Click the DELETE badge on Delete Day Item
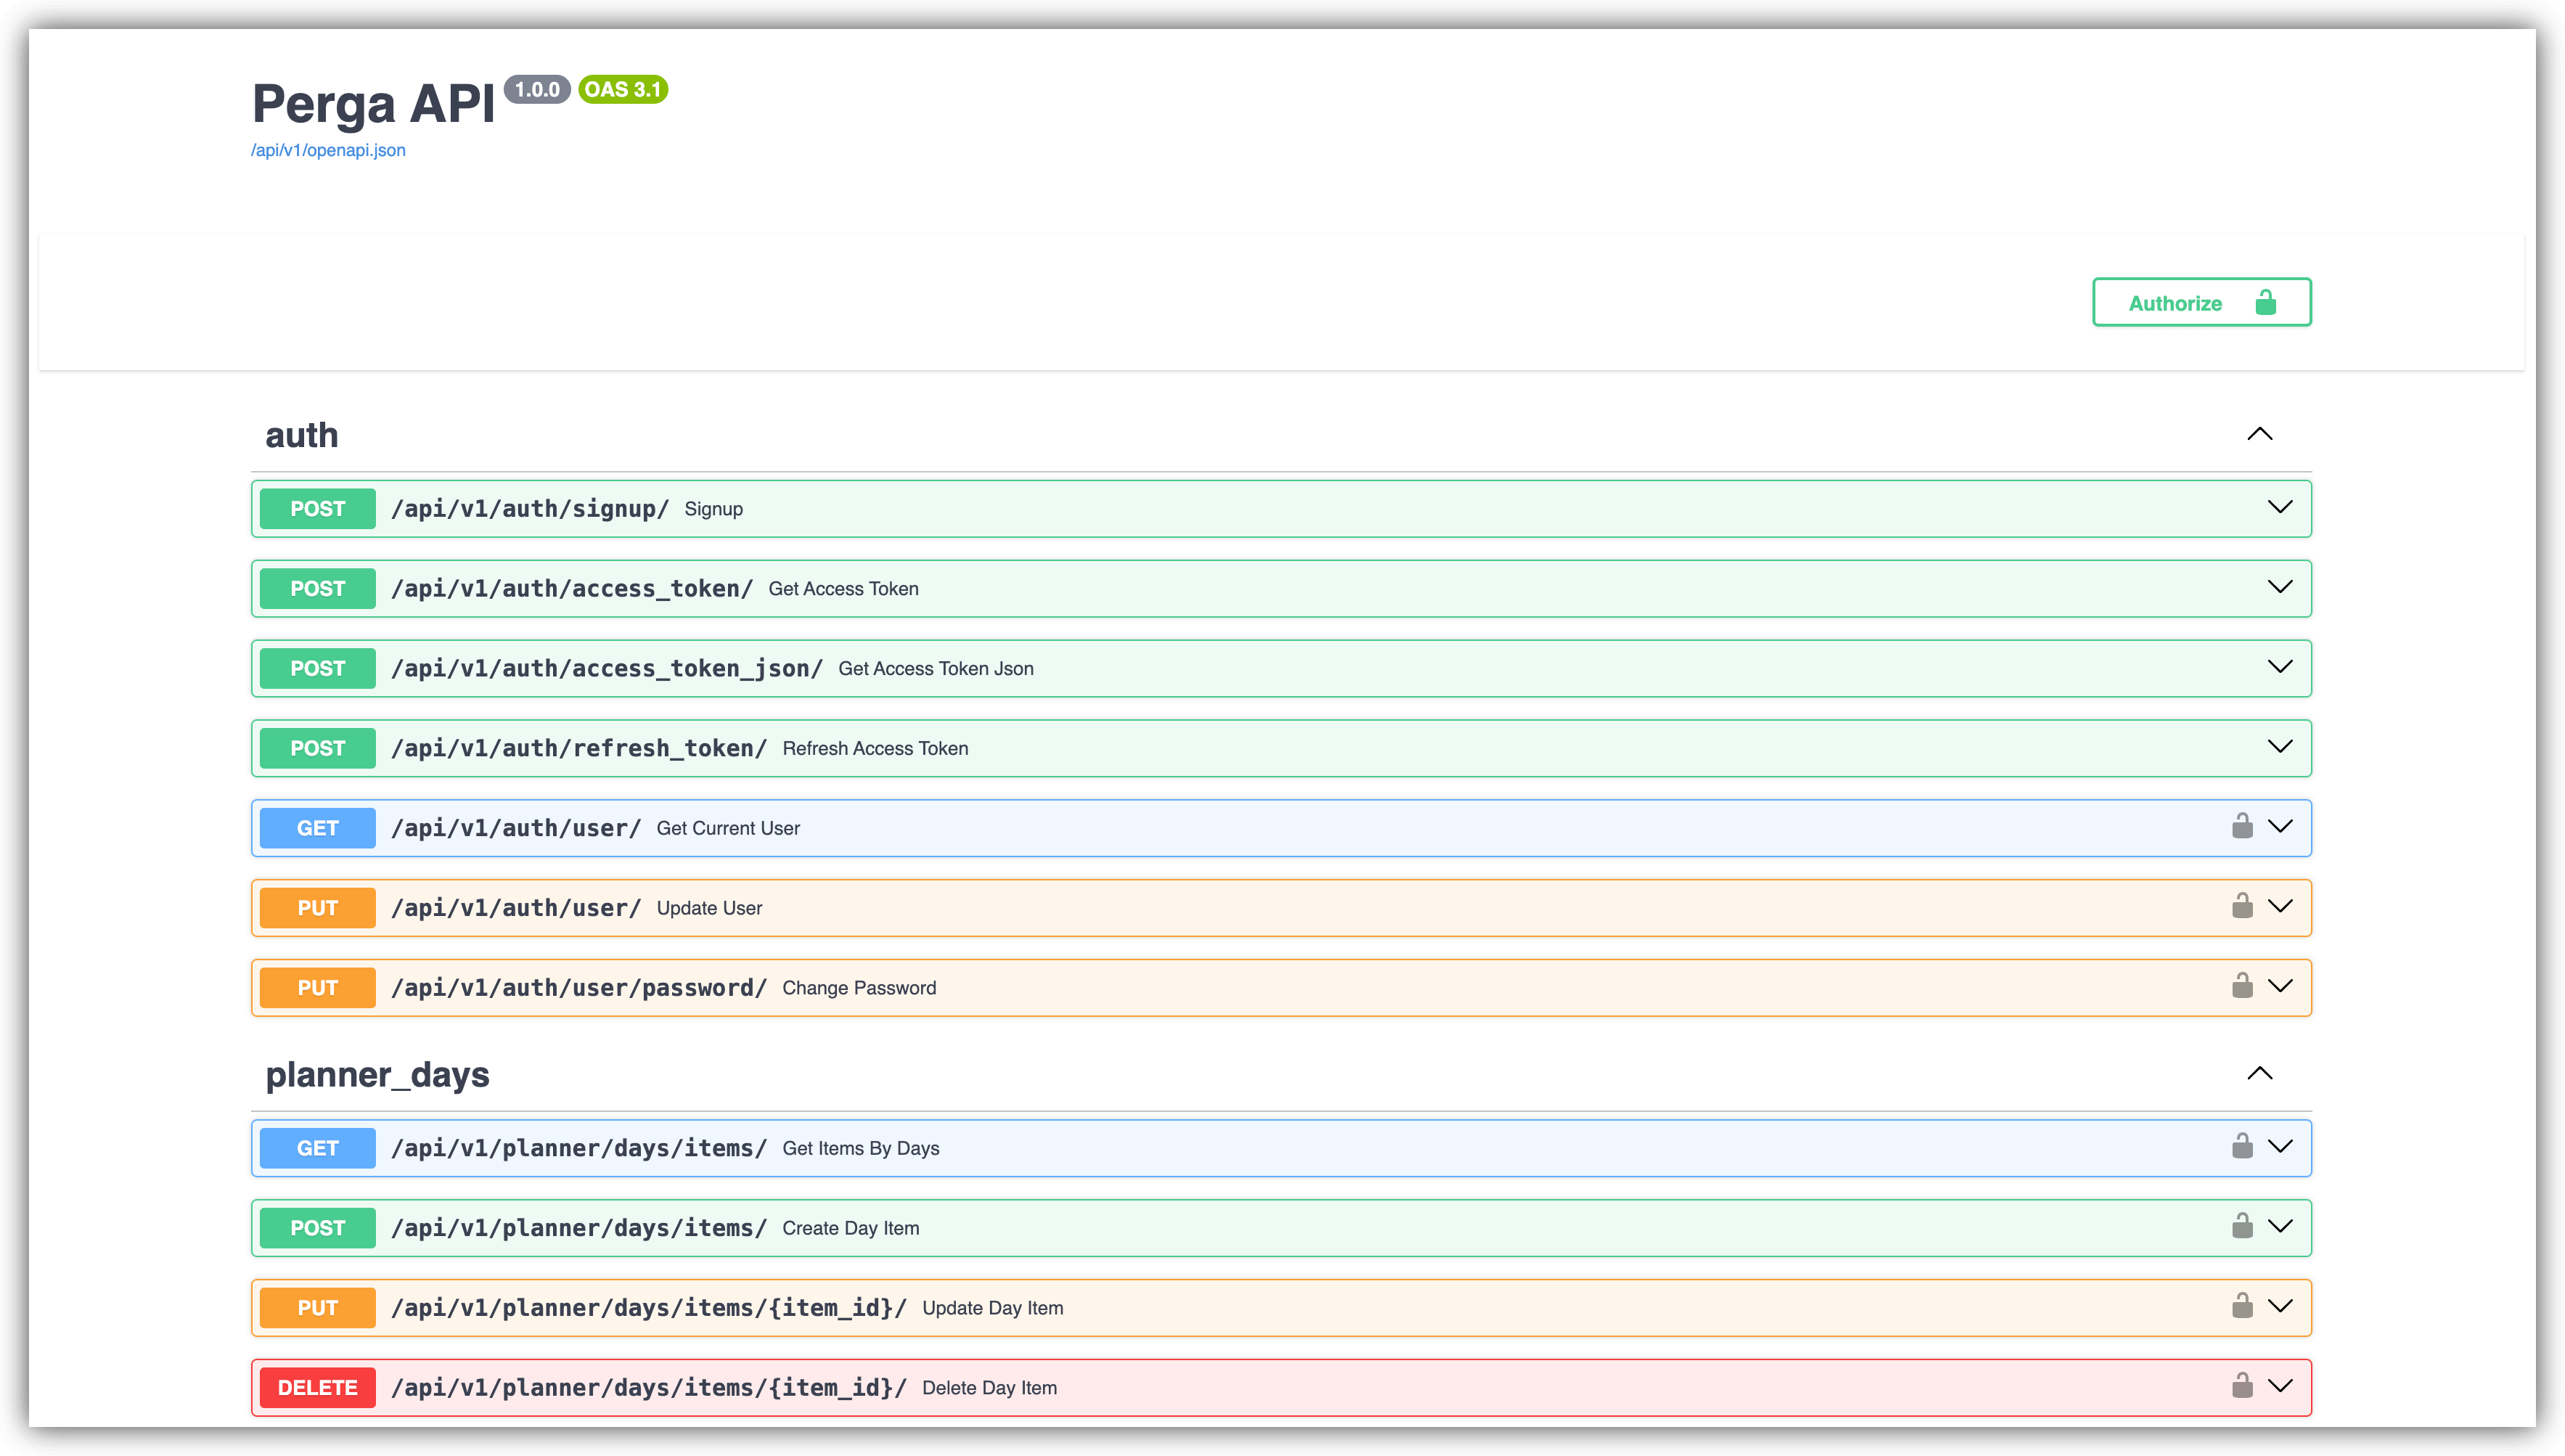The image size is (2565, 1456). pos(317,1387)
